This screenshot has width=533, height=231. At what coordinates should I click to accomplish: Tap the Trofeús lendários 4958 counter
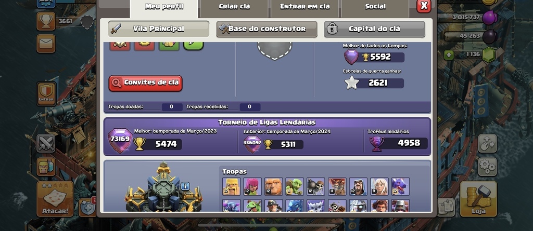coord(398,143)
